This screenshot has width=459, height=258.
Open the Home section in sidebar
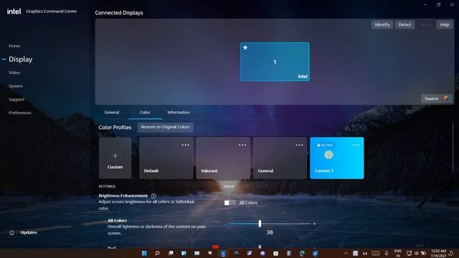tap(14, 46)
